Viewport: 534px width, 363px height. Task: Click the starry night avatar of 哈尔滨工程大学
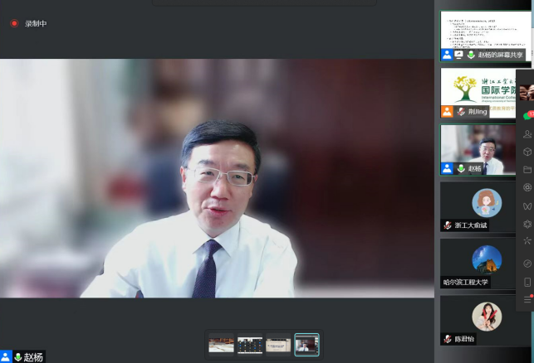click(x=487, y=259)
